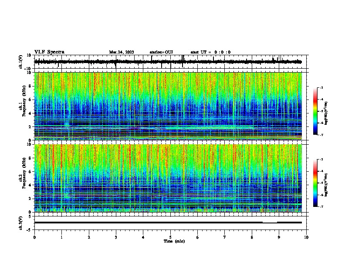This screenshot has width=345, height=266.
Task: Click the "-3" label on ch.2 colorbar
Action: pyautogui.click(x=321, y=160)
